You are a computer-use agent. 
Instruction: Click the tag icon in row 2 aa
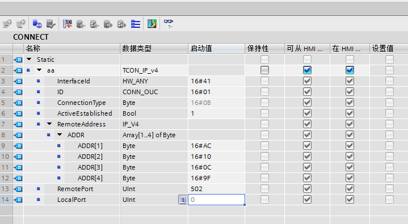(18, 70)
